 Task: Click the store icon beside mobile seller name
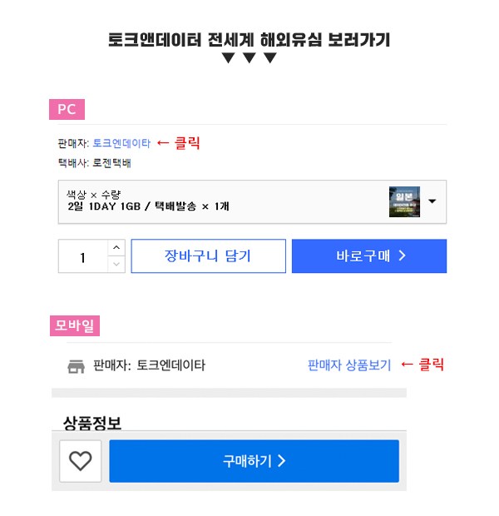[x=77, y=365]
